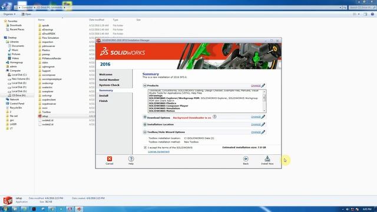Click CHANGE link for Products
Image resolution: width=377 pixels, height=212 pixels.
pyautogui.click(x=256, y=85)
